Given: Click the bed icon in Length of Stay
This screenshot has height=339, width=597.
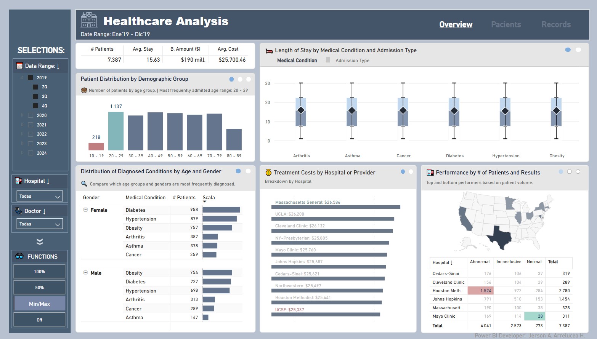Looking at the screenshot, I should coord(269,51).
